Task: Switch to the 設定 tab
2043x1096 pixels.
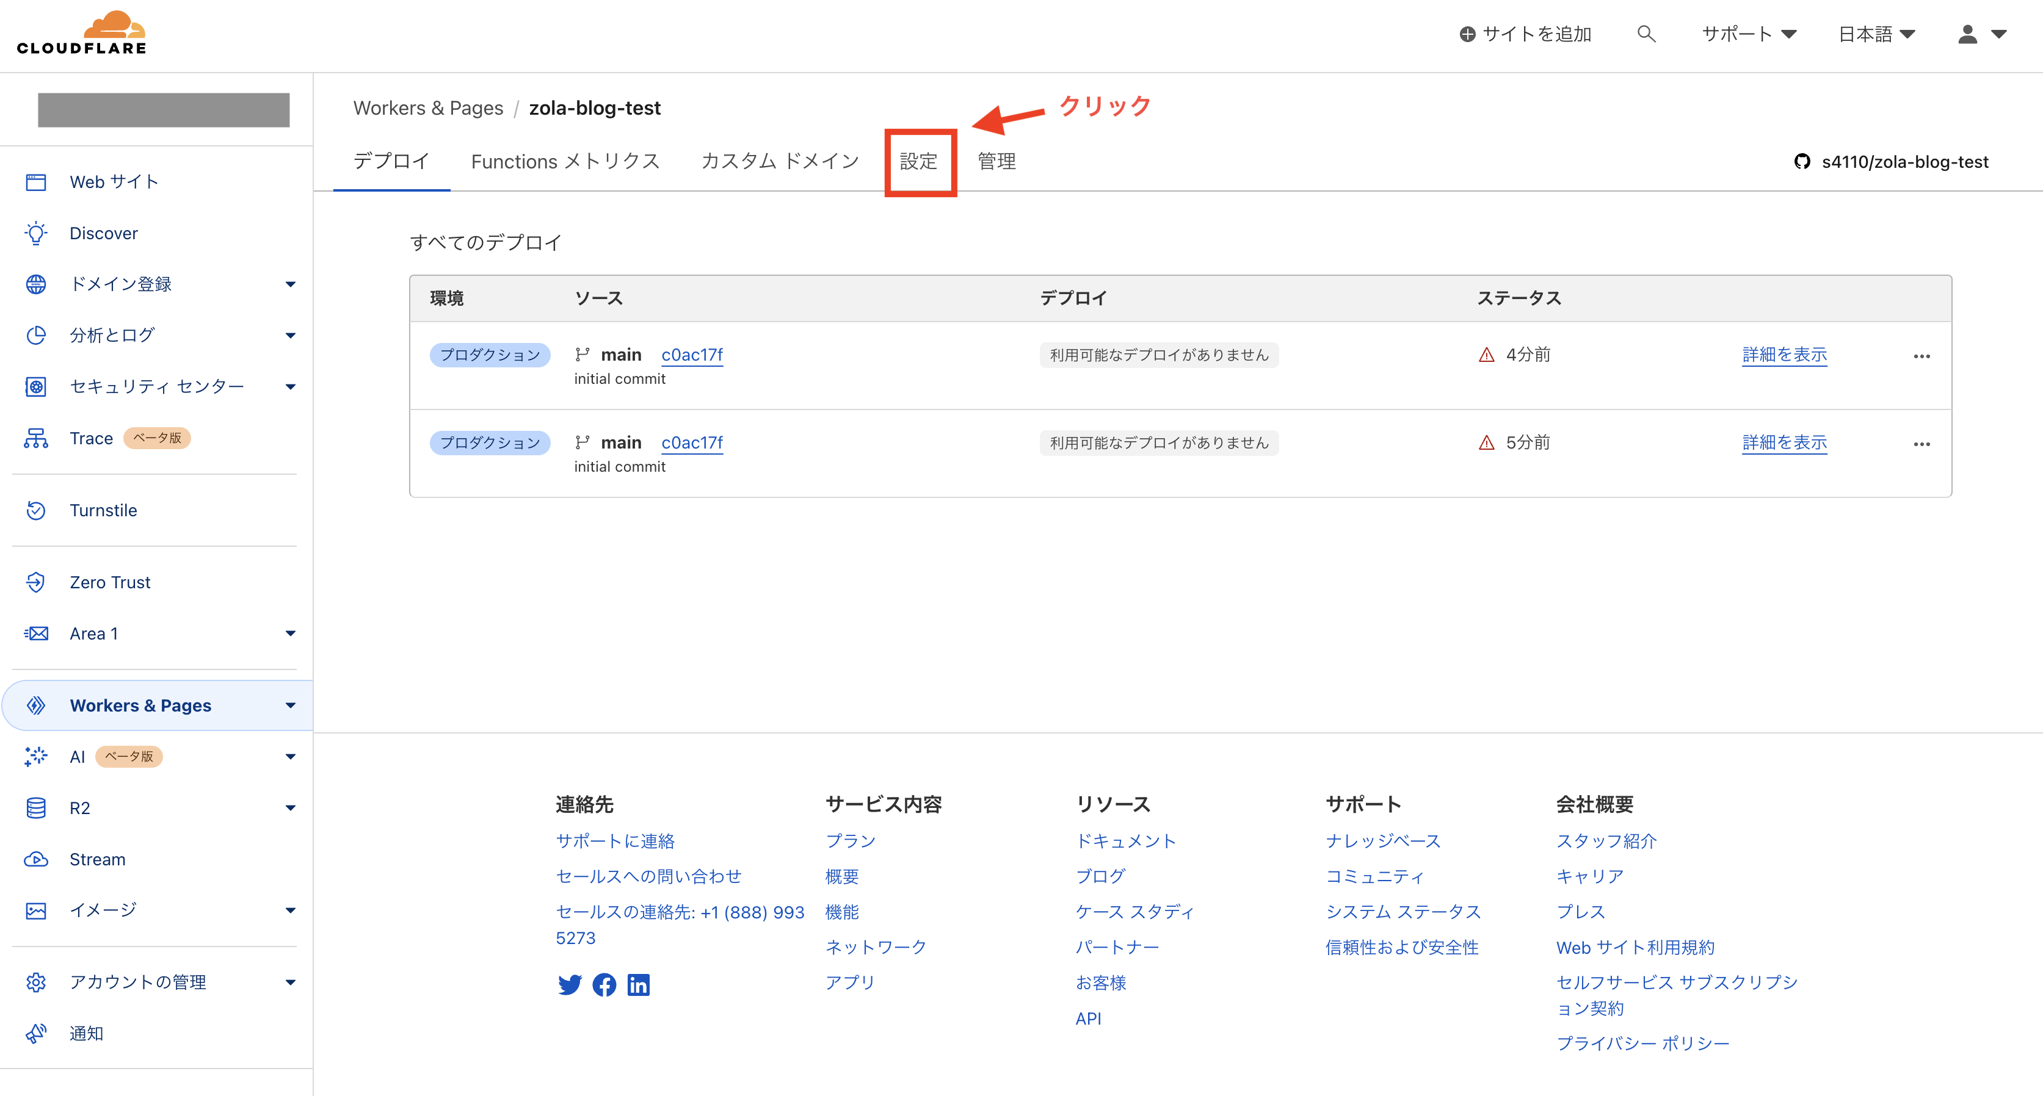Action: click(918, 162)
